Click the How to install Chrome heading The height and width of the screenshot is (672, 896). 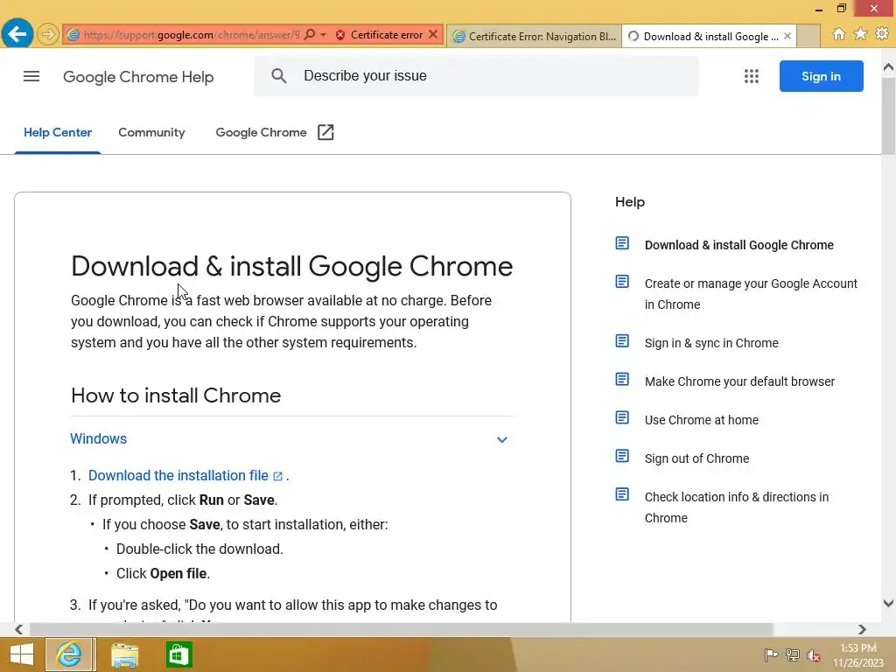tap(176, 395)
